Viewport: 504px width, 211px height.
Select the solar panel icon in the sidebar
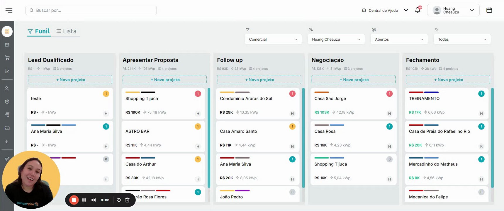(7, 115)
